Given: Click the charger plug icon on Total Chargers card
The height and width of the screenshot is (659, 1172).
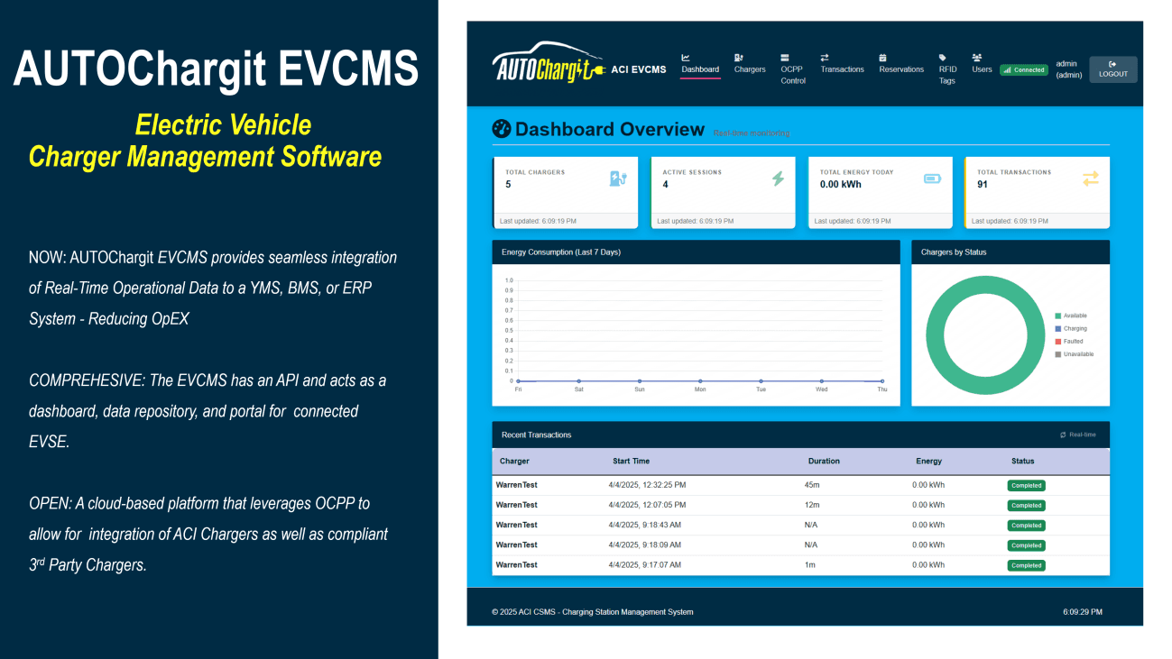Looking at the screenshot, I should [x=619, y=177].
